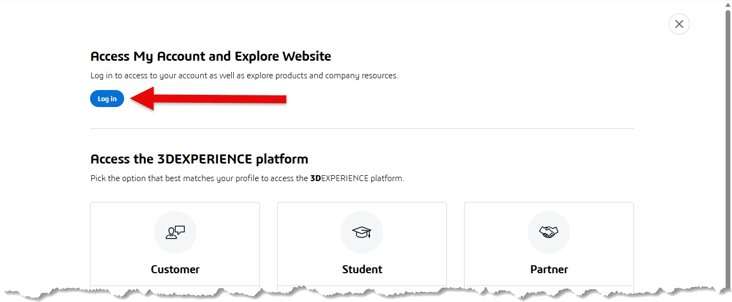Select the Student profile label
Viewport: 732px width, 302px height.
click(362, 269)
